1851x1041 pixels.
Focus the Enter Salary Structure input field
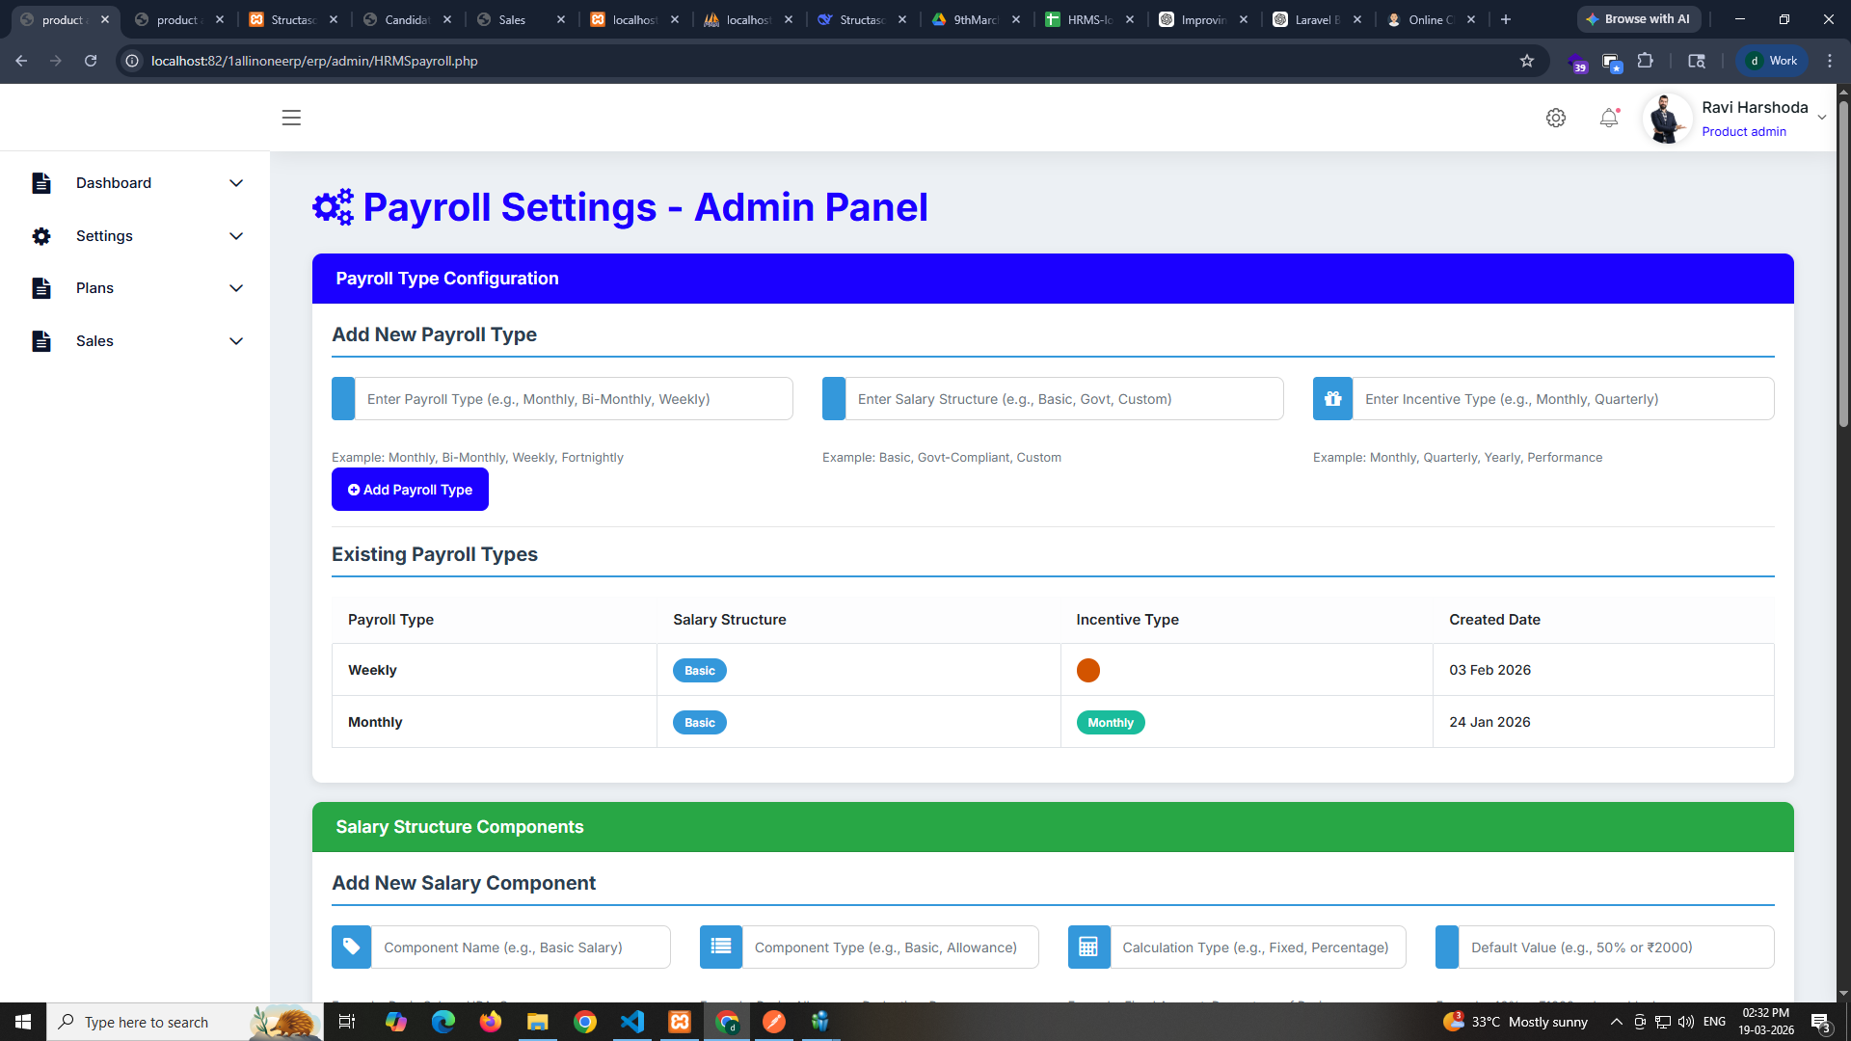coord(1064,399)
